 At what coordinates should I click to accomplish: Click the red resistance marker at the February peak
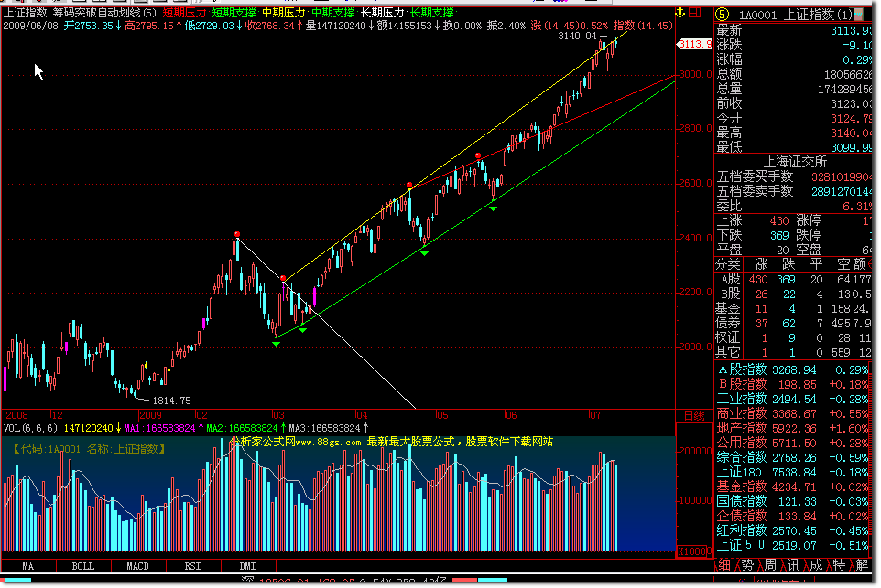coord(237,234)
